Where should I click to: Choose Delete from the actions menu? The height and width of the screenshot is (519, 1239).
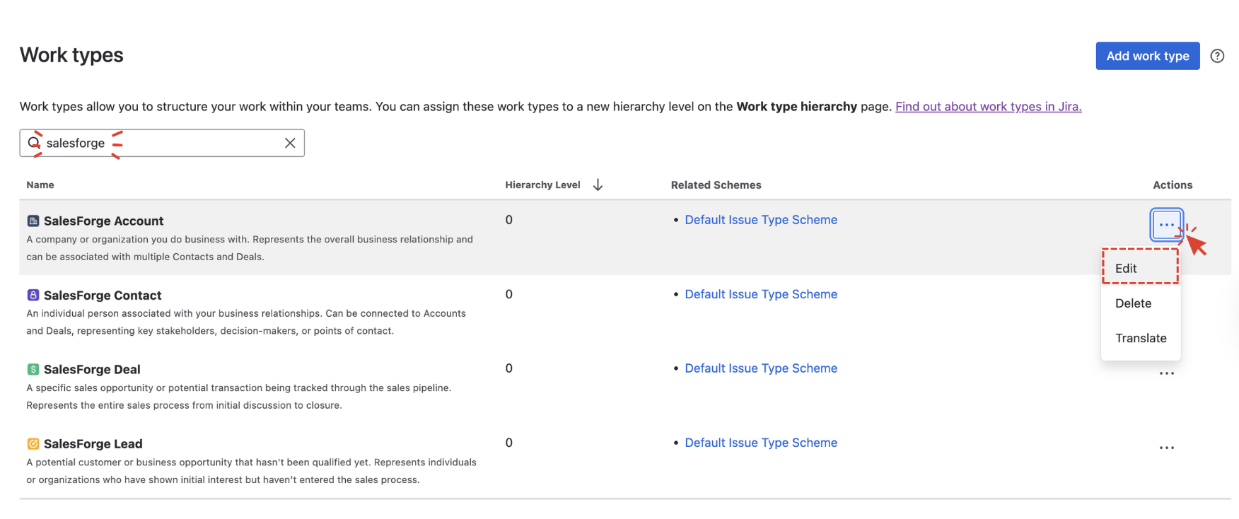tap(1133, 303)
